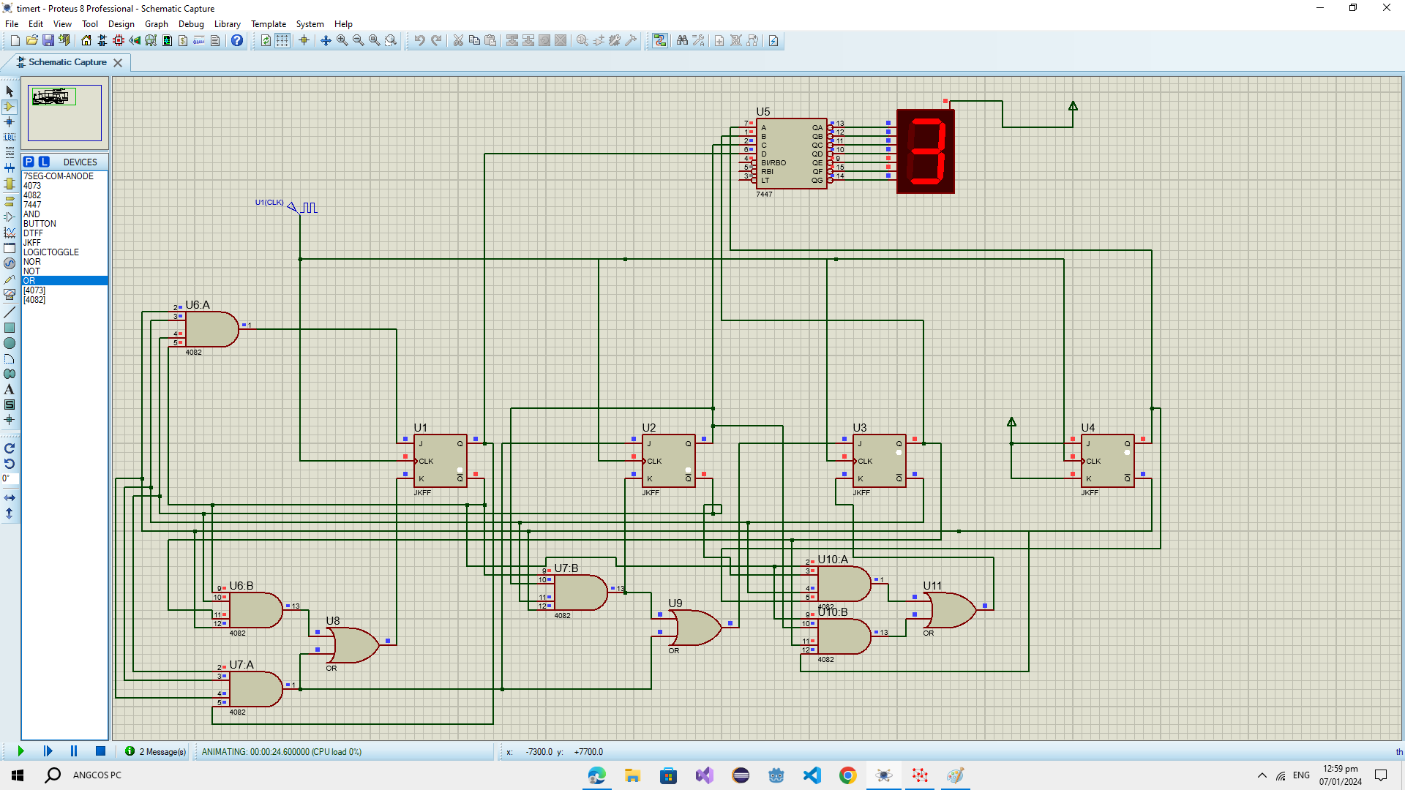Open PCB Layout icon
Image resolution: width=1405 pixels, height=790 pixels.
(119, 40)
